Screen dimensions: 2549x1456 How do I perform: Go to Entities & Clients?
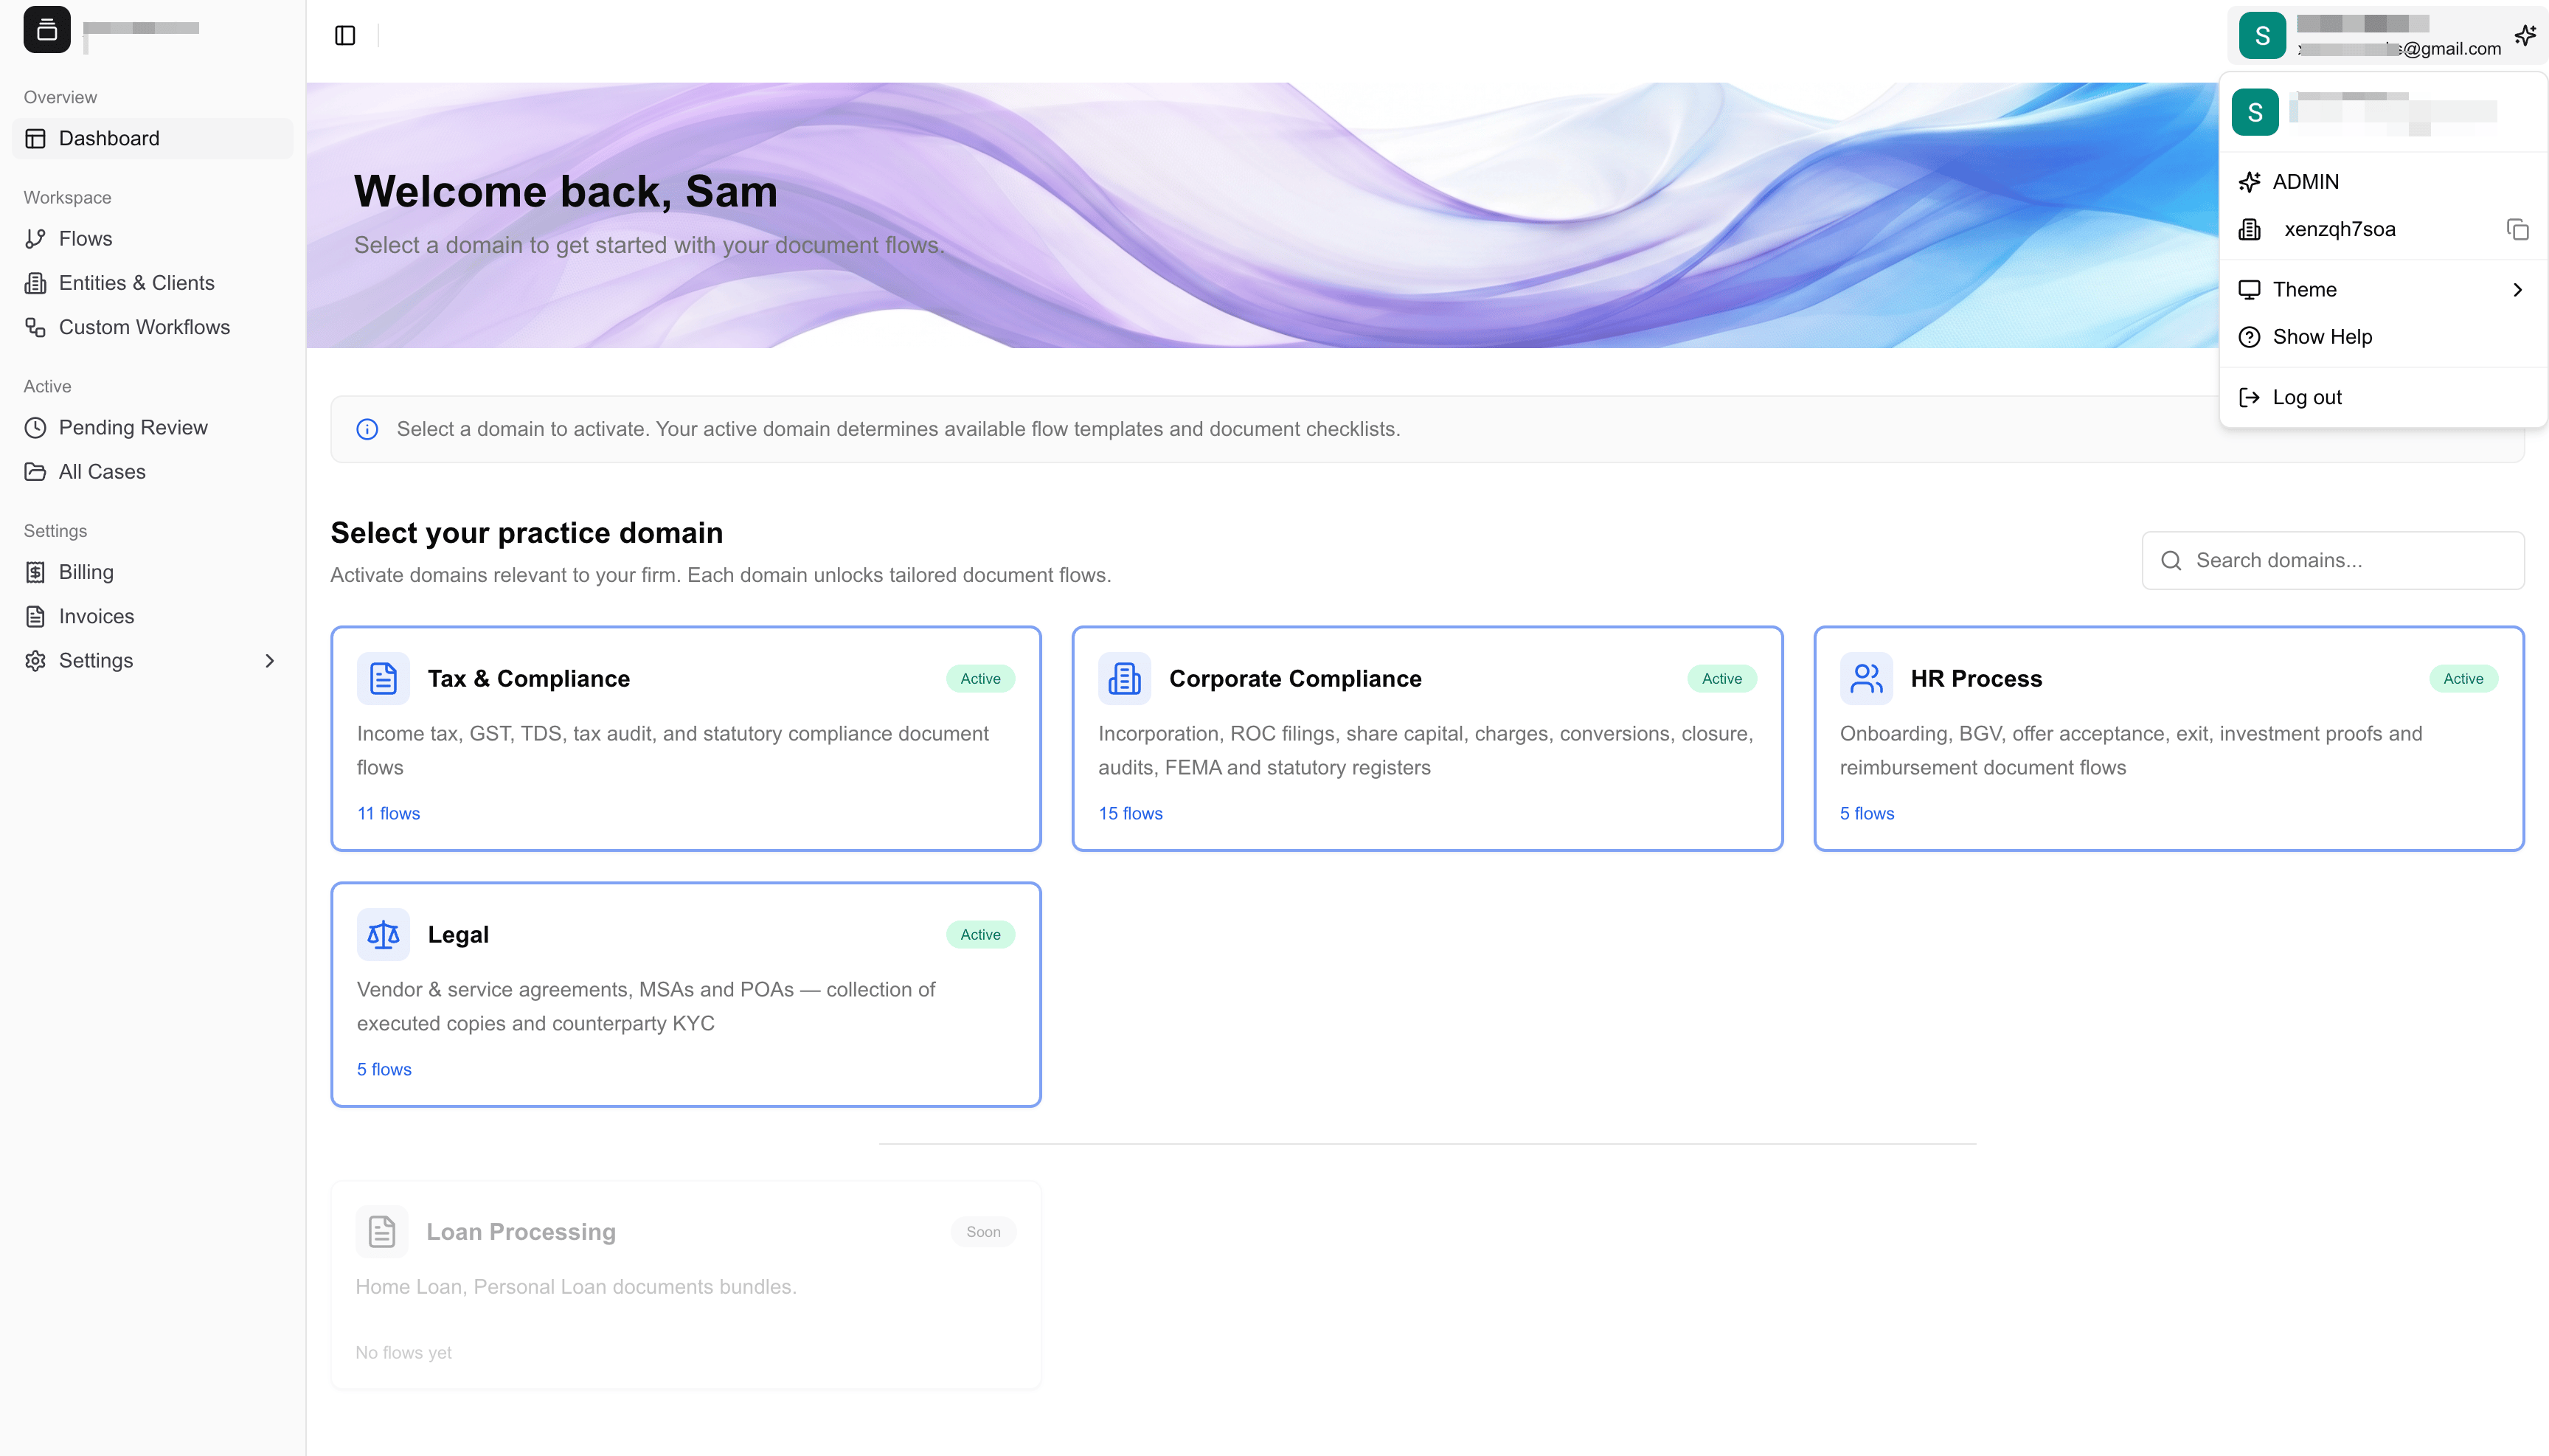tap(153, 283)
